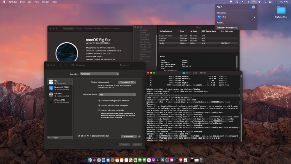
Task: Click the Apply button in Network
Action: pyautogui.click(x=137, y=144)
